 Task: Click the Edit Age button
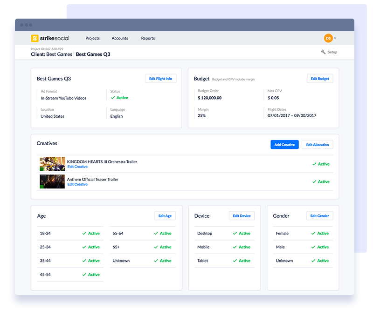pos(165,216)
